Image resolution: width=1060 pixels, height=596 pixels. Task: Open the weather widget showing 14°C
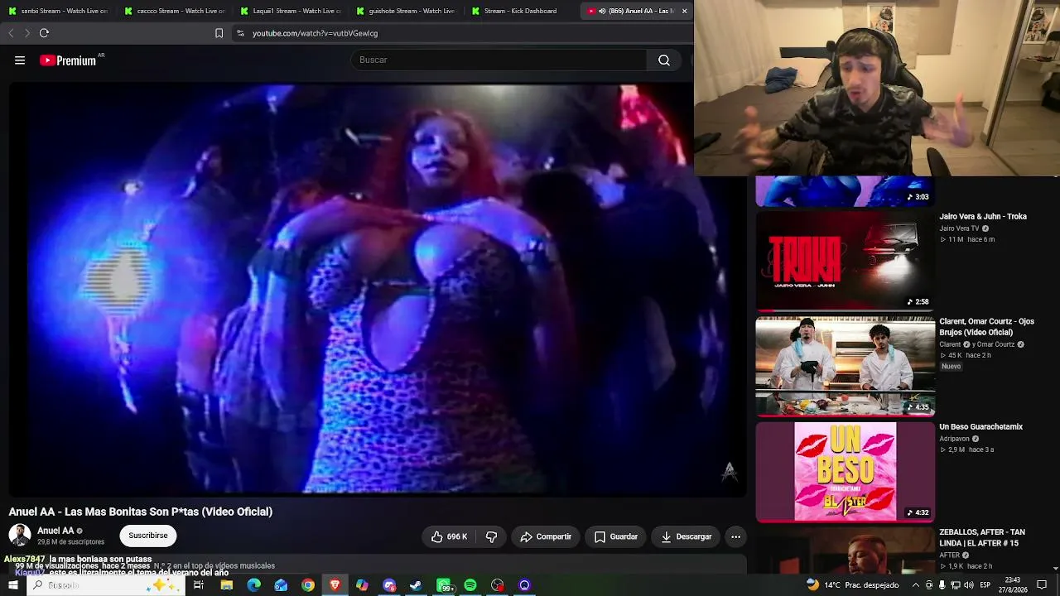coord(852,585)
